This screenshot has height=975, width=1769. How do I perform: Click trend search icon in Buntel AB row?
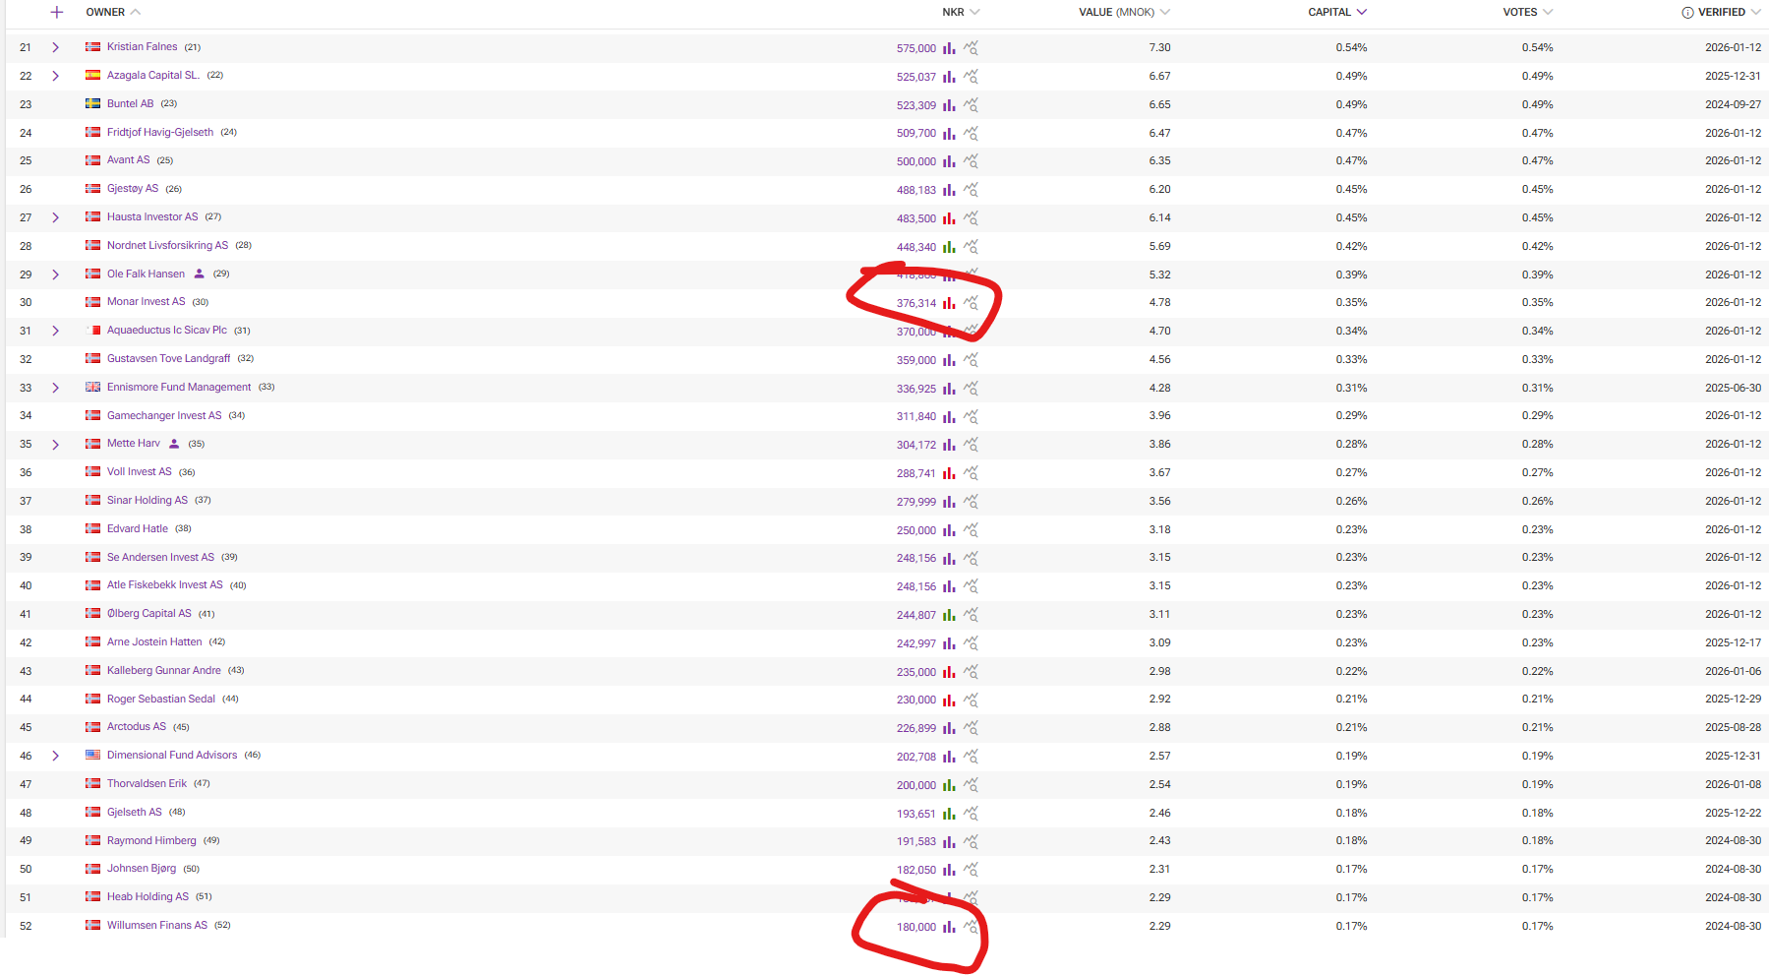[x=971, y=105]
